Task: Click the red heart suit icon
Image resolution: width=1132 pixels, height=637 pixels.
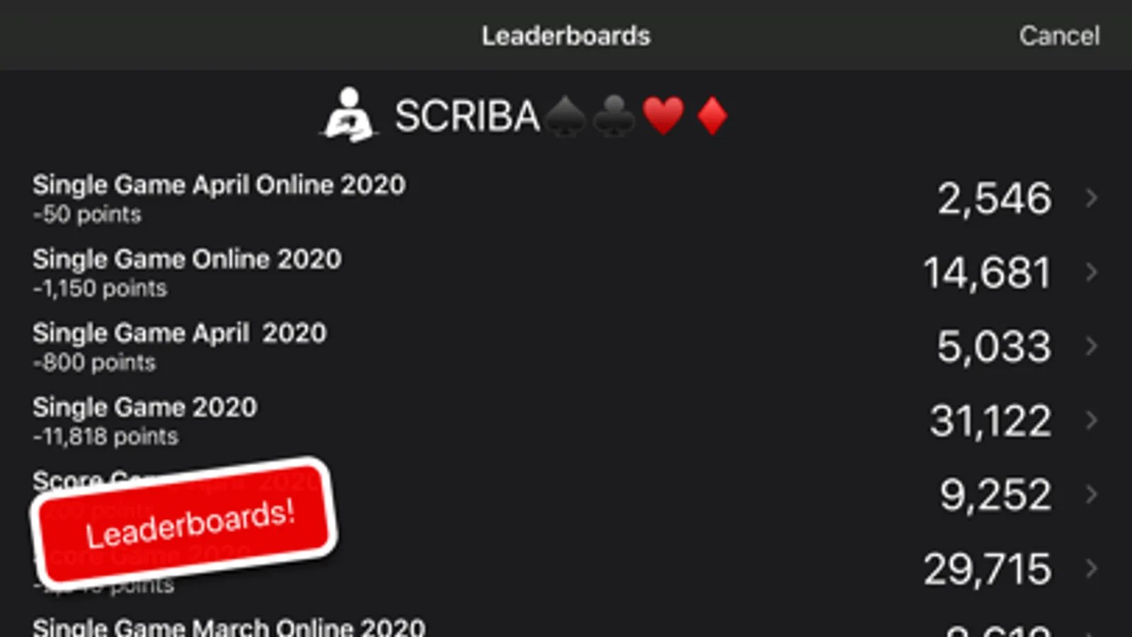Action: point(663,116)
